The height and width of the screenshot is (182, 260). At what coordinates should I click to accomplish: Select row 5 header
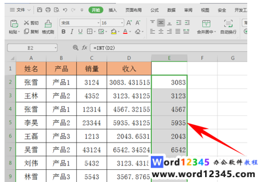click(x=10, y=122)
